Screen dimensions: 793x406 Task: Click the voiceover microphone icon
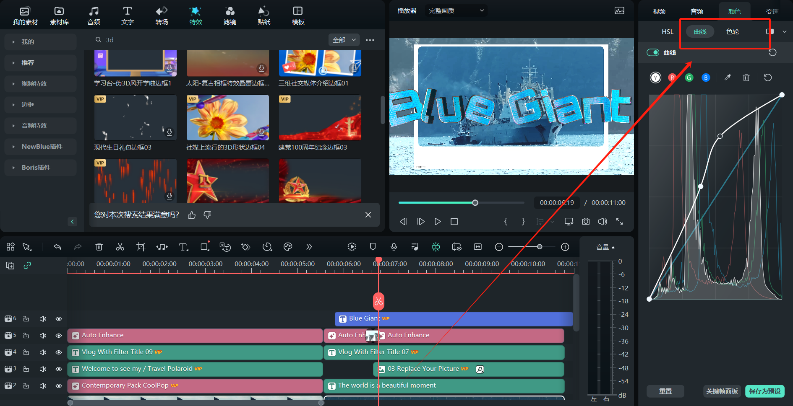394,247
